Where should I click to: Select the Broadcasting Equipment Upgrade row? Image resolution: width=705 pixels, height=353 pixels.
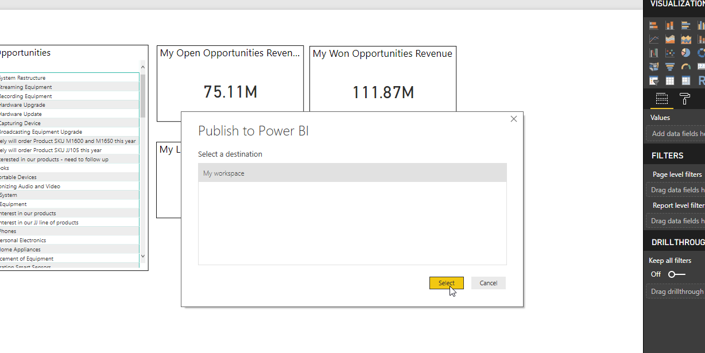coord(69,131)
